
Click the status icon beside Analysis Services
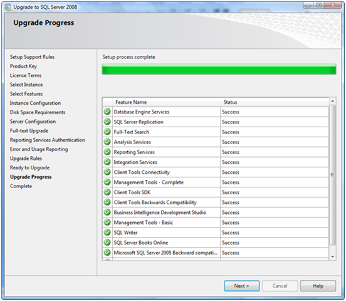(107, 142)
